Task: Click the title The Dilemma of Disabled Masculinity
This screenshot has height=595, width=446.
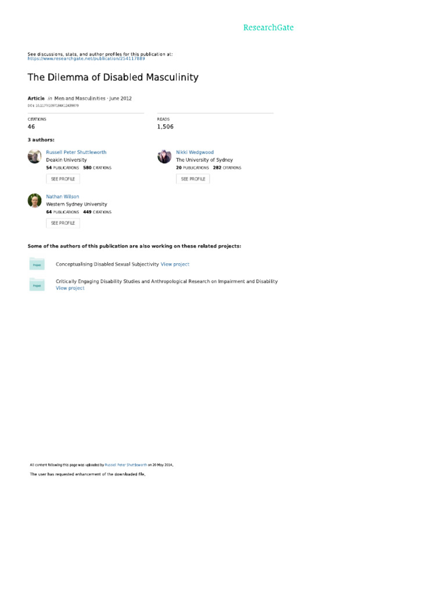Action: pos(113,77)
